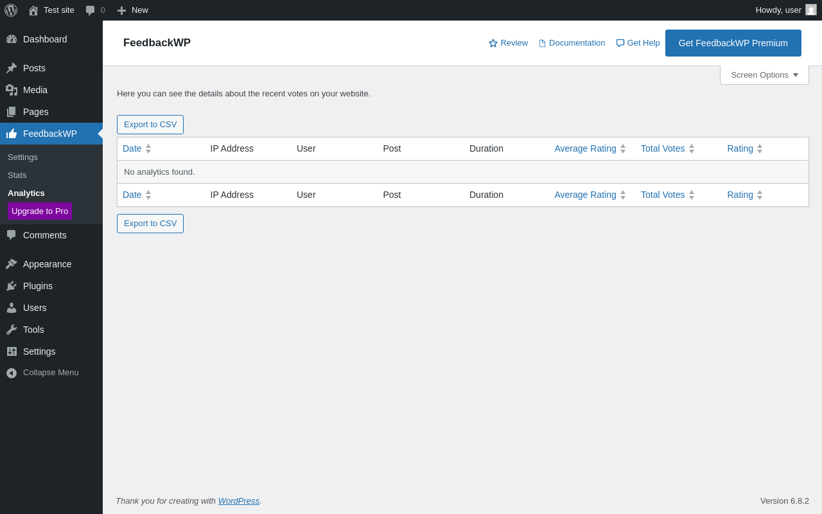Screen dimensions: 822x514
Task: Open the Users menu
Action: 51,308
